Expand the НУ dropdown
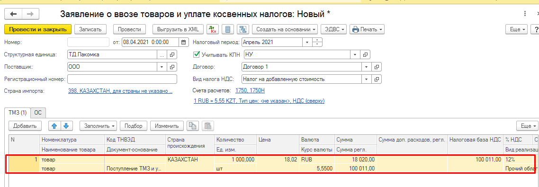 coord(355,54)
